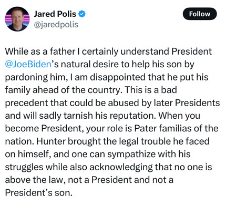Click the blue verified checkmark badge

tap(82, 14)
